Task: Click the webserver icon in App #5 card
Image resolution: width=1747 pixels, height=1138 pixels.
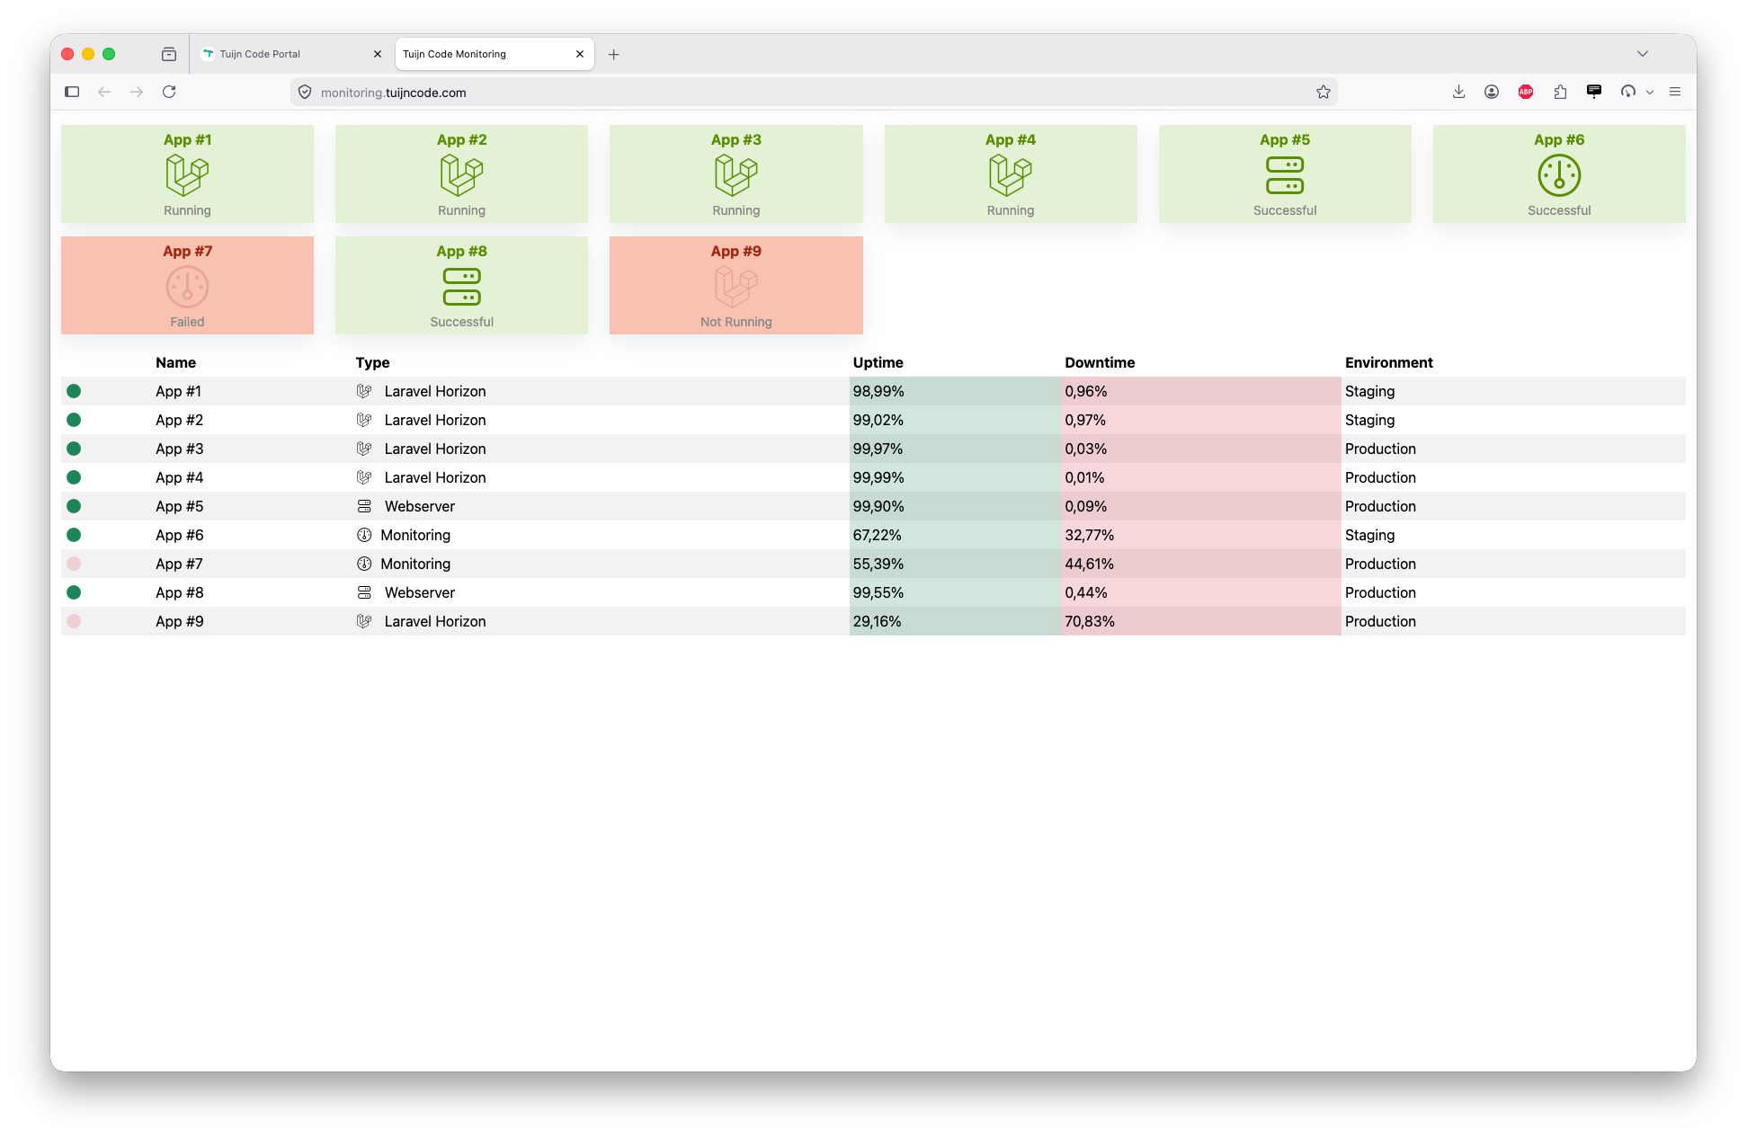Action: 1284,175
